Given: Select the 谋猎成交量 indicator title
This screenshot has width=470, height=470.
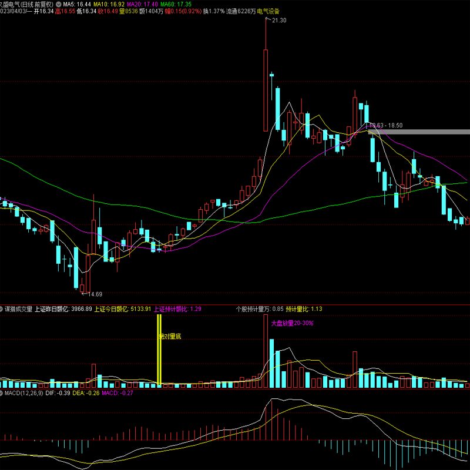Looking at the screenshot, I should pos(19,308).
